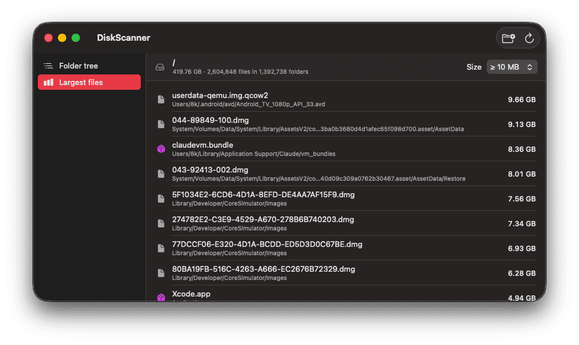Click the add folder icon in toolbar
The width and height of the screenshot is (579, 345).
tap(508, 38)
